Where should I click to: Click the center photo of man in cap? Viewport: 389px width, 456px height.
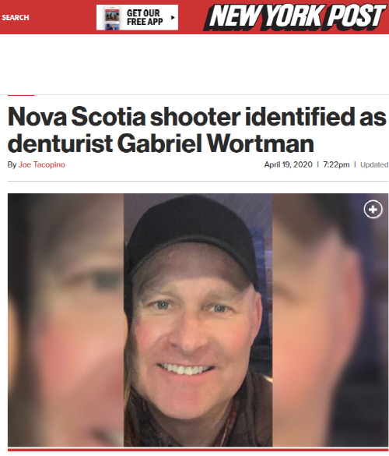pos(198,320)
